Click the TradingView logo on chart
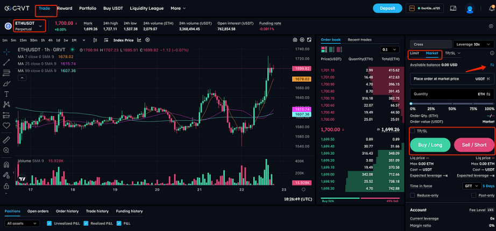The height and width of the screenshot is (231, 496). 22,179
